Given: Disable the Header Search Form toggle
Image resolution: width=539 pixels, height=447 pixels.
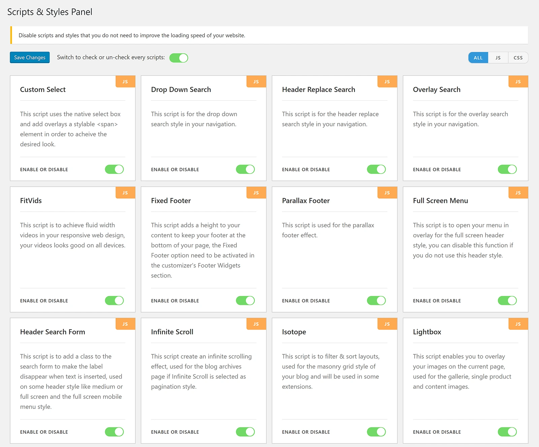Looking at the screenshot, I should [114, 431].
